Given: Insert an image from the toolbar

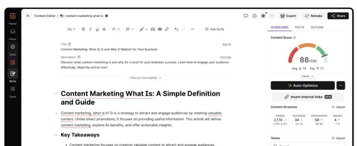Looking at the screenshot, I should 153,29.
